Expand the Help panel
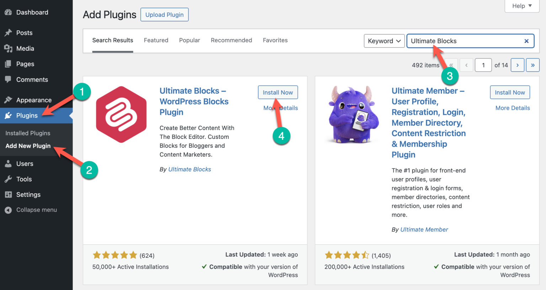The width and height of the screenshot is (546, 290). pos(521,6)
